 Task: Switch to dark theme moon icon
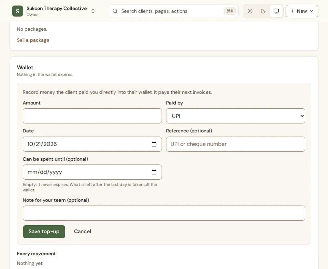263,11
